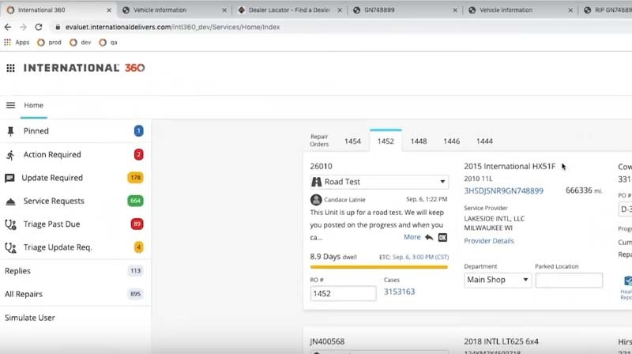The height and width of the screenshot is (354, 632).
Task: Click the Update Required chat icon
Action: click(9, 179)
